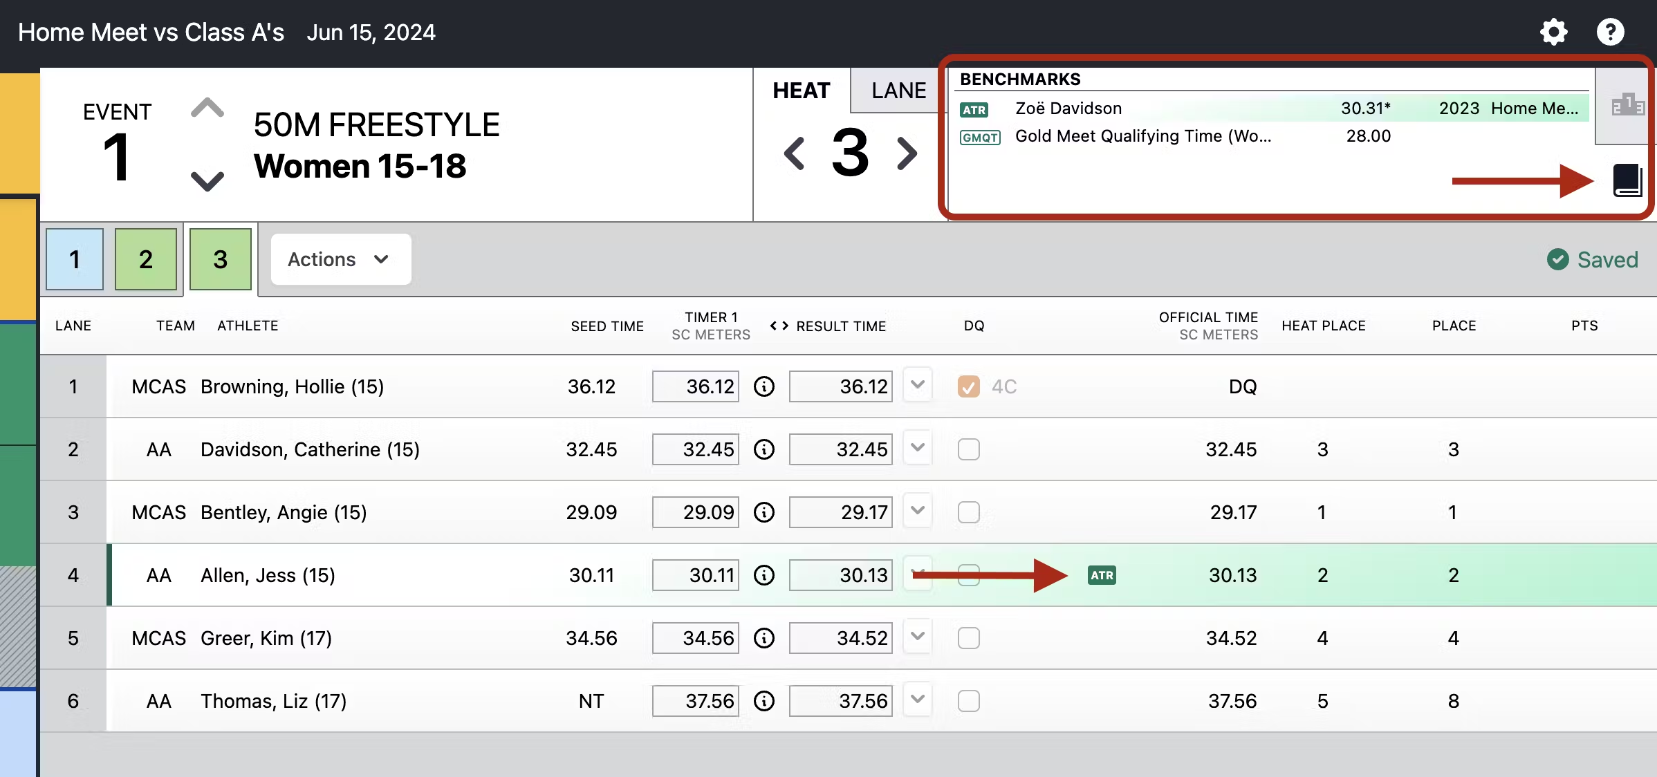Click the result time field for Thomas, Liz

point(840,701)
